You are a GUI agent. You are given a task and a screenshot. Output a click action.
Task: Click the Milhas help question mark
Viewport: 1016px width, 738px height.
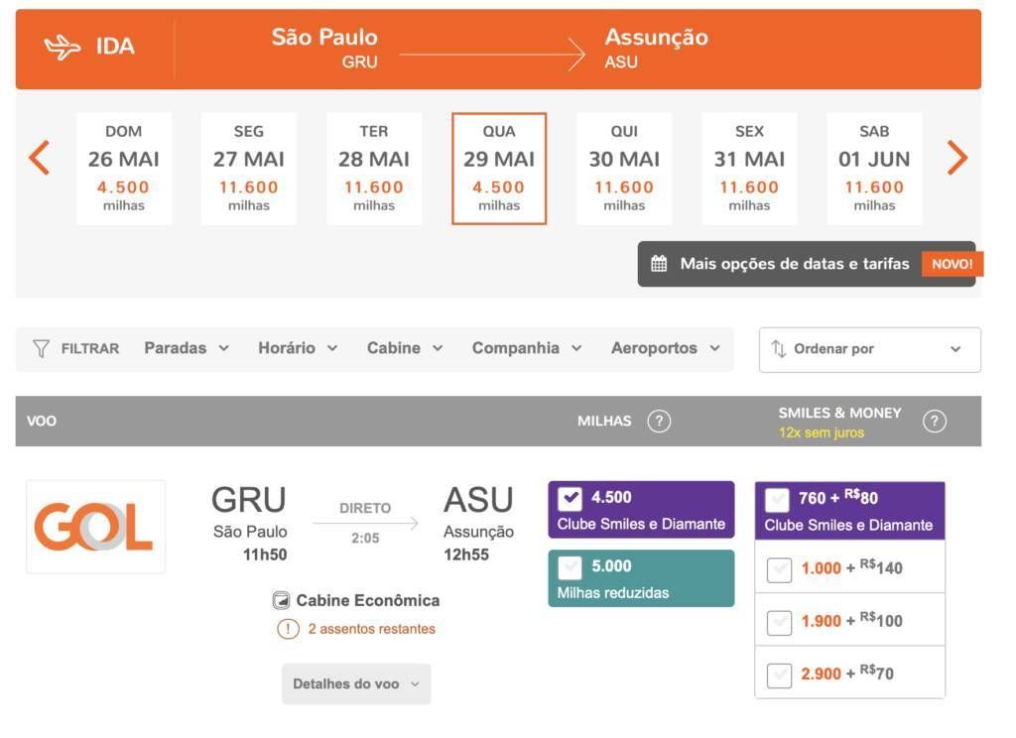(659, 422)
